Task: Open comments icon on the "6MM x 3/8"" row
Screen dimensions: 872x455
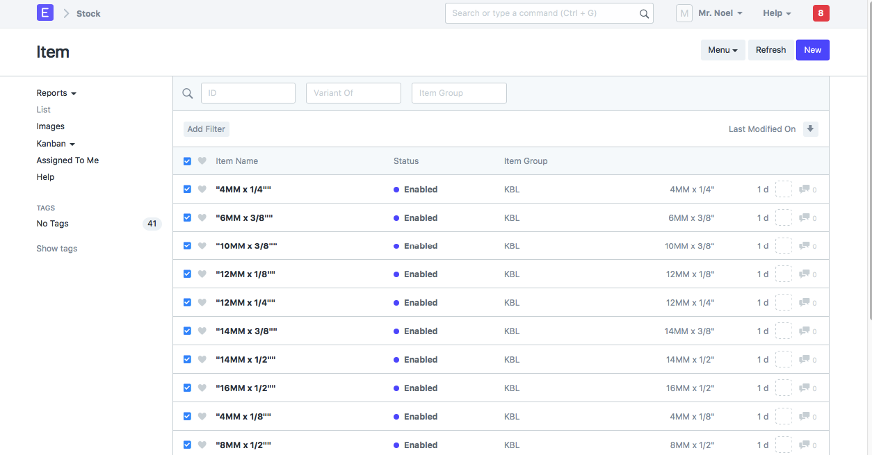Action: coord(804,217)
